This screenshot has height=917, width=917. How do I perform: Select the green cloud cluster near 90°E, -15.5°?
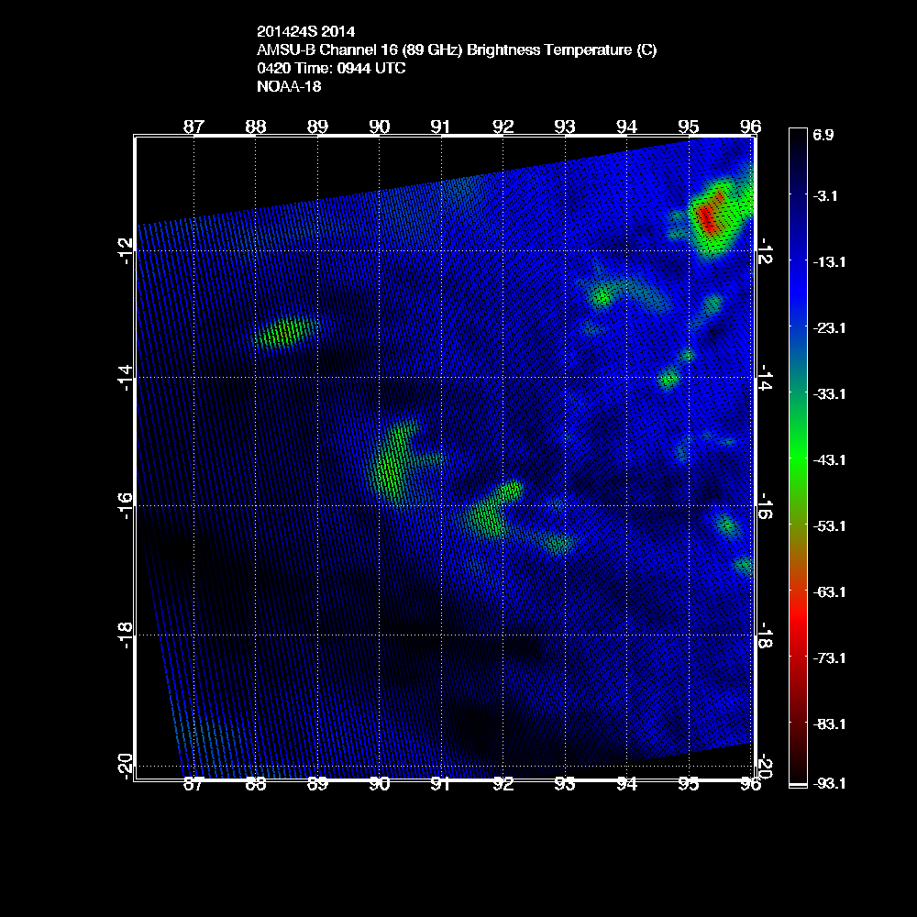click(392, 463)
